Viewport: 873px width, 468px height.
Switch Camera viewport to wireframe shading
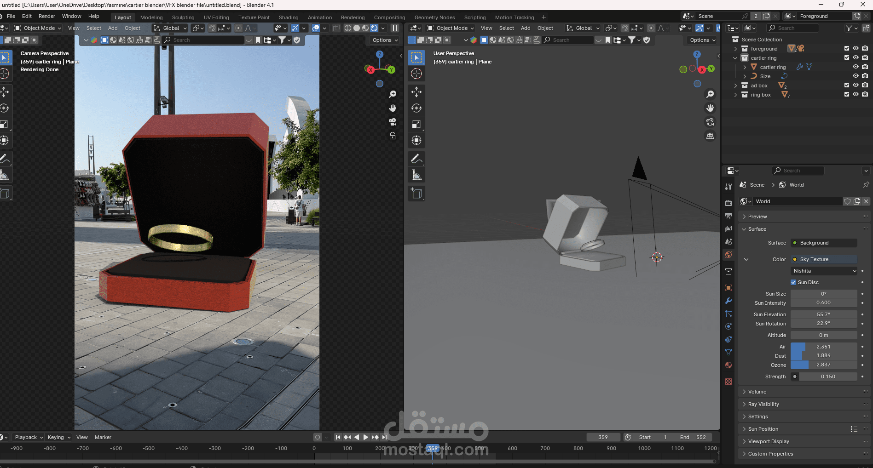coord(348,28)
